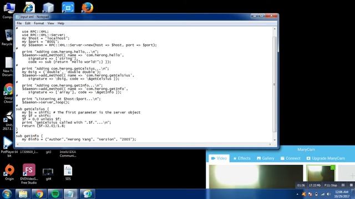Select the last taskbar app button
355x199 pixels.
(87, 194)
